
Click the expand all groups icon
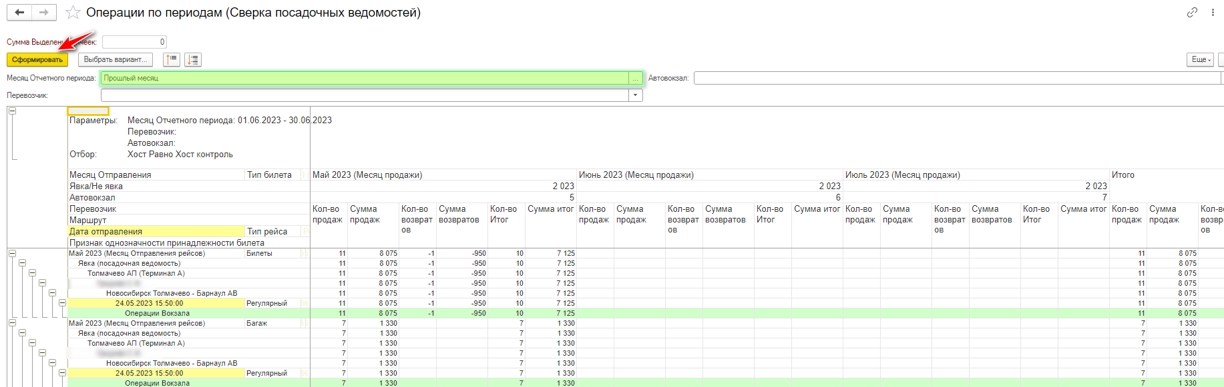click(193, 60)
